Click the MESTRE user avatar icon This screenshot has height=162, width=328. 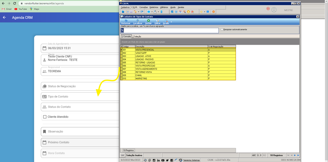(274, 10)
